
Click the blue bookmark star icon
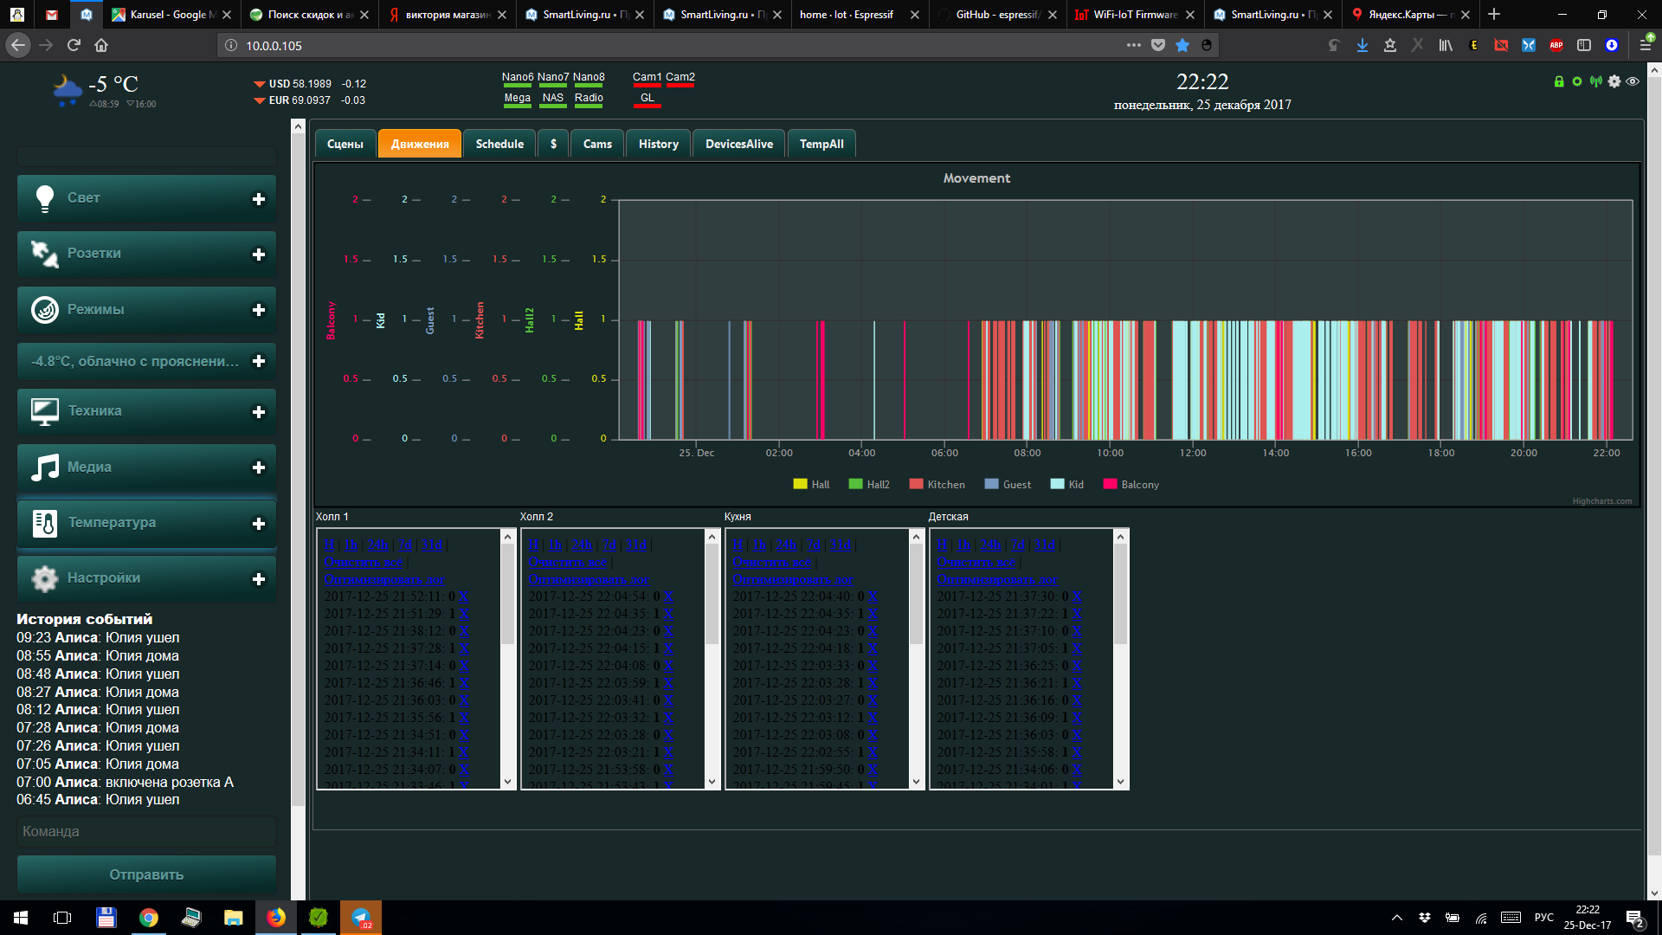pyautogui.click(x=1182, y=45)
